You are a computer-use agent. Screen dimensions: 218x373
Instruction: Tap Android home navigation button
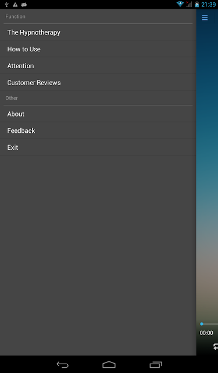(109, 364)
